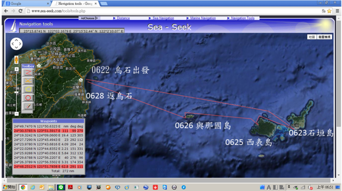Open a new browser tab
Screen dimensions: 342x191
(x=104, y=3)
